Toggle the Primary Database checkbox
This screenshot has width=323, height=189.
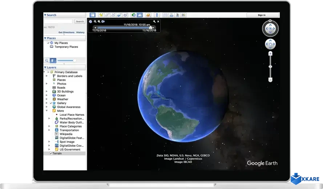[x=48, y=72]
